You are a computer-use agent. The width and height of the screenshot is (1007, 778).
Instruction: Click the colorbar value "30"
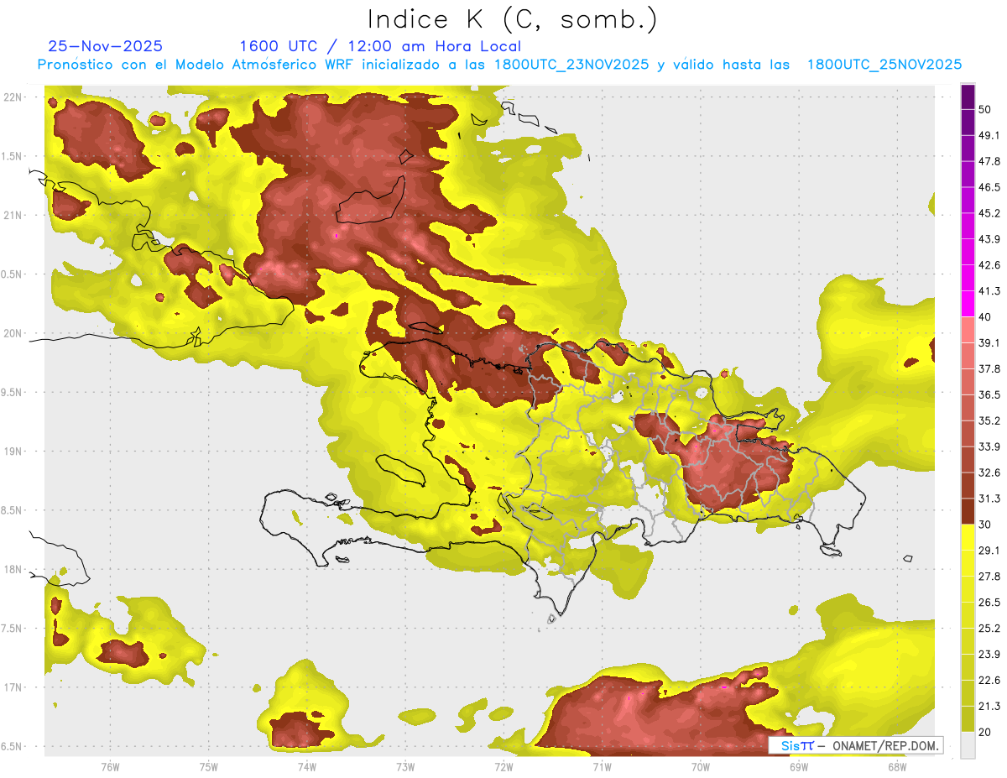(x=985, y=525)
